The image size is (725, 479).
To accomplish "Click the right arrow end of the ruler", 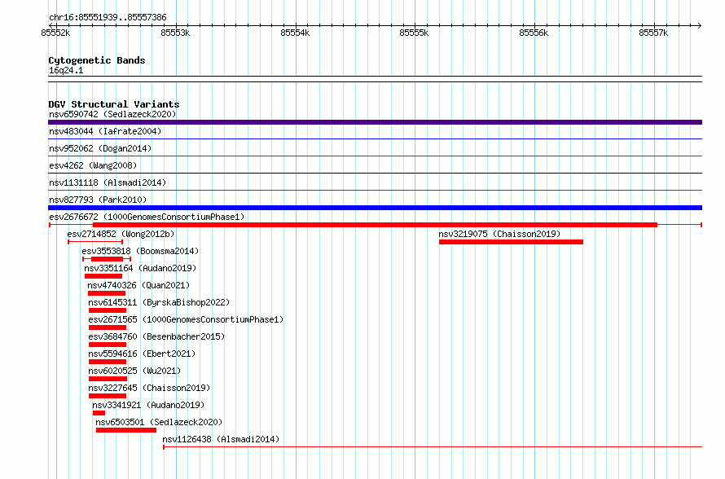I will (699, 25).
